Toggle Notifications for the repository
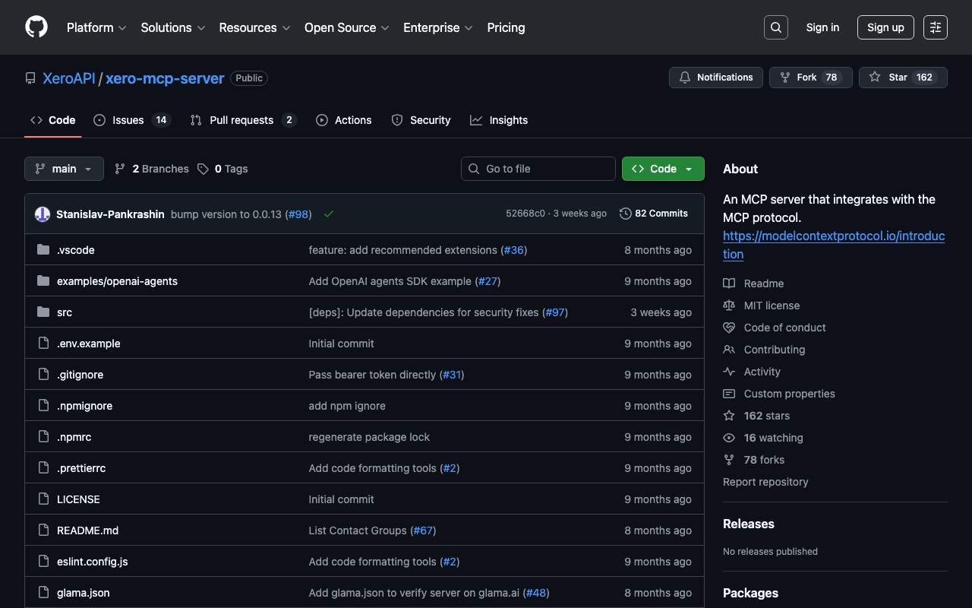The image size is (972, 608). click(x=715, y=78)
